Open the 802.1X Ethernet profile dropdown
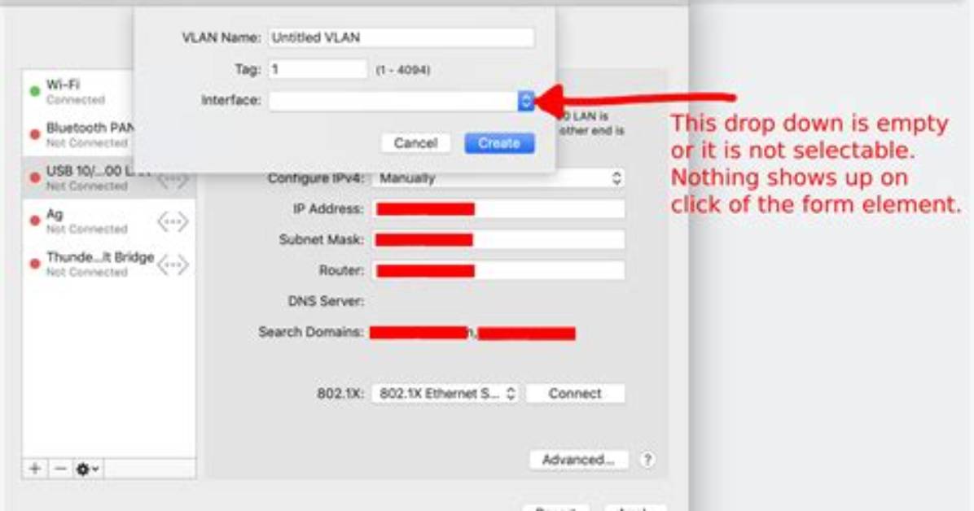This screenshot has height=511, width=974. [446, 394]
